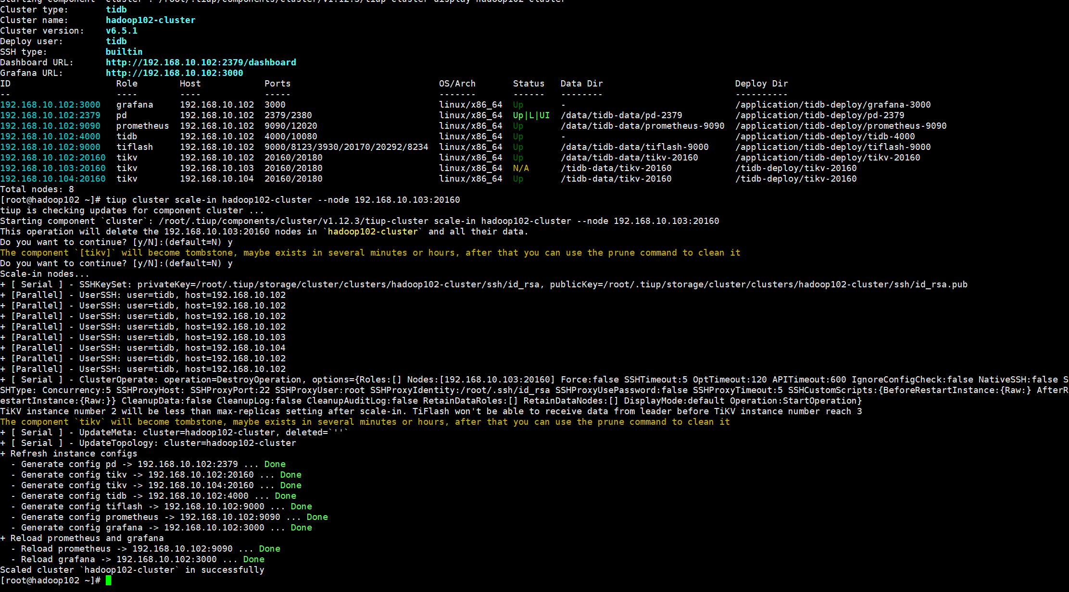Click the Deploy Dir column header
Viewport: 1069px width, 592px height.
click(761, 84)
